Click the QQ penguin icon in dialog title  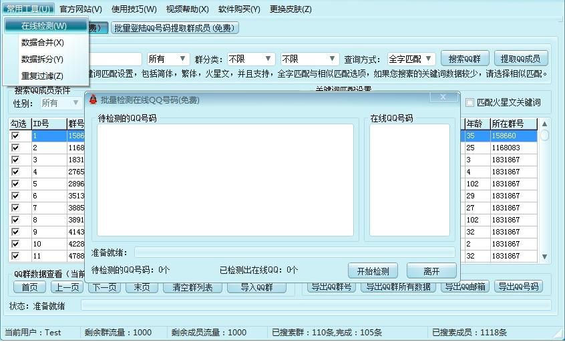point(93,100)
